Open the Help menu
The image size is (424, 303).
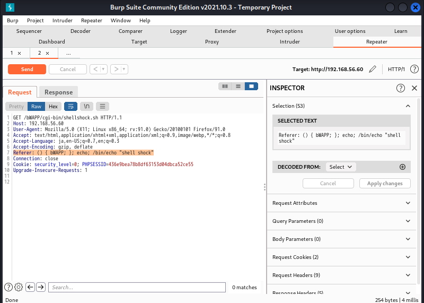pos(145,21)
